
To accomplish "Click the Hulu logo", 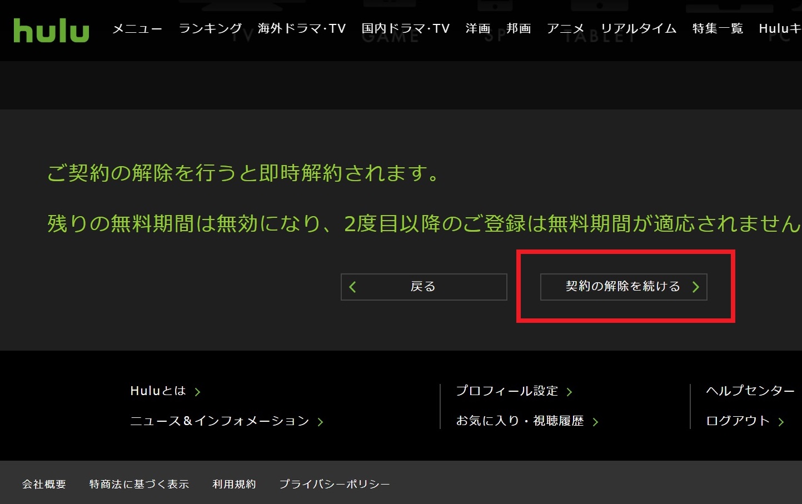I will tap(51, 31).
